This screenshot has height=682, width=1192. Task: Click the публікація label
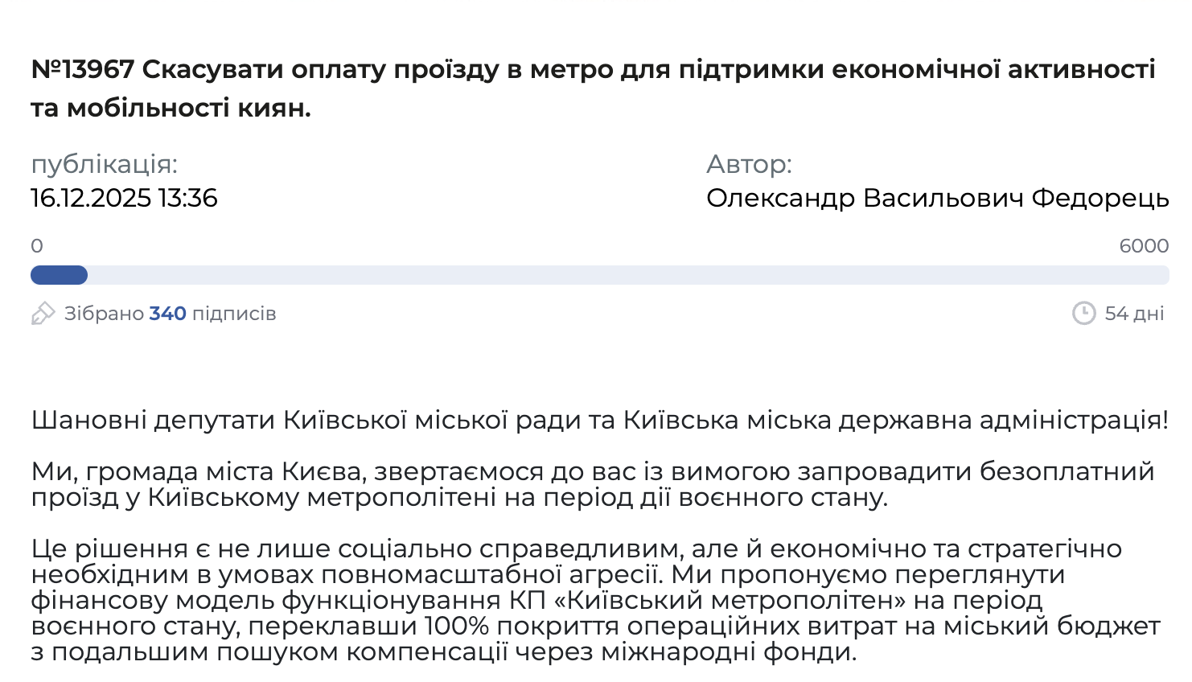[104, 164]
